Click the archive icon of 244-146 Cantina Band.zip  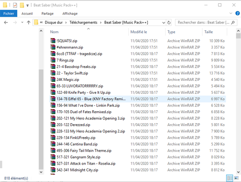tap(53, 144)
